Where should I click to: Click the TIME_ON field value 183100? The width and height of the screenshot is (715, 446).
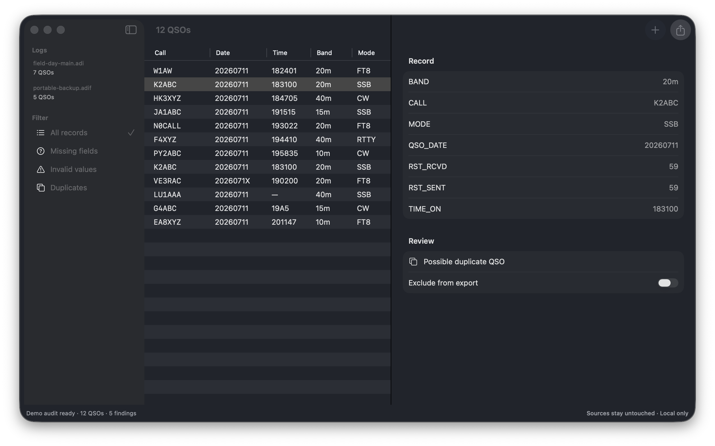coord(665,209)
